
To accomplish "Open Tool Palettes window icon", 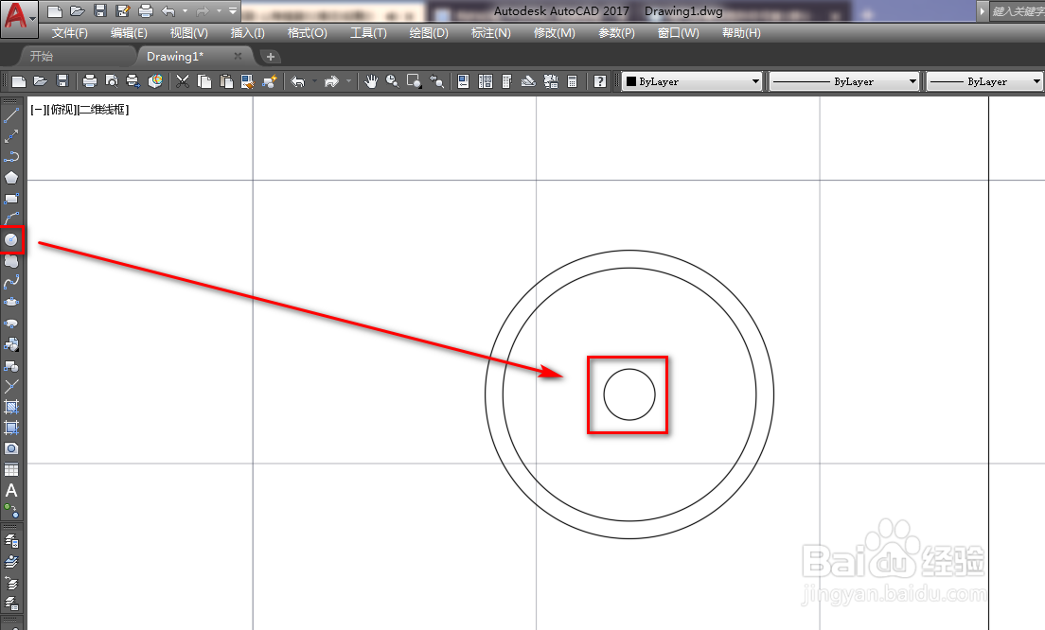I will click(x=506, y=81).
